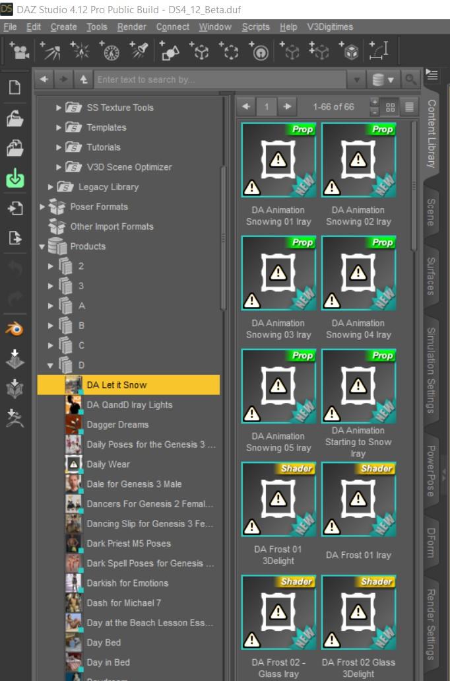Viewport: 450px width, 681px height.
Task: Select DA Frost 01 Iray shader thumbnail
Action: pos(358,499)
